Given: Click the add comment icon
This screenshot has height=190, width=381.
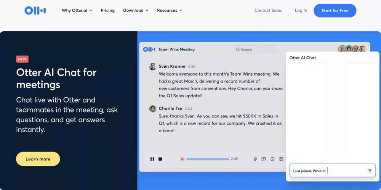Looking at the screenshot, I should (263, 159).
